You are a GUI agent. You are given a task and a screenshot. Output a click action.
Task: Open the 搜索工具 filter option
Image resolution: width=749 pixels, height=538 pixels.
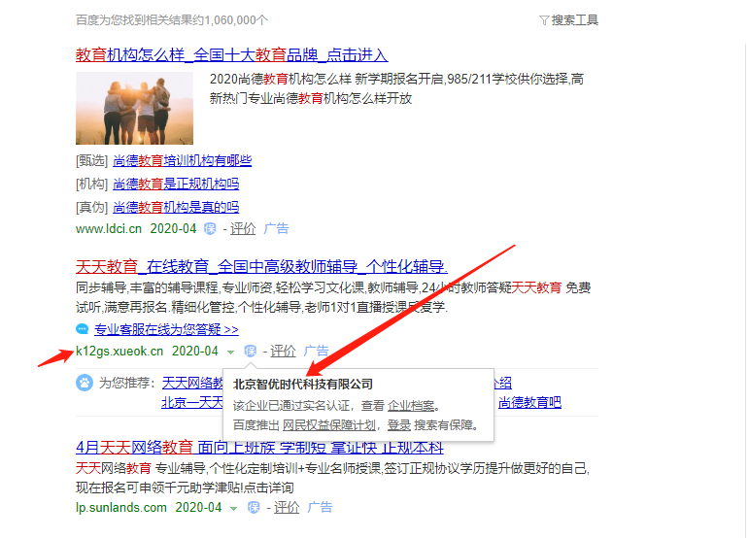coord(568,20)
